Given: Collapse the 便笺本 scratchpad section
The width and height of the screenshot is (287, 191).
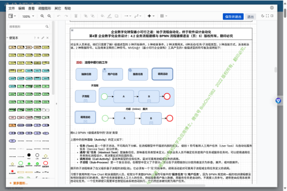Looking at the screenshot, I should [13, 38].
